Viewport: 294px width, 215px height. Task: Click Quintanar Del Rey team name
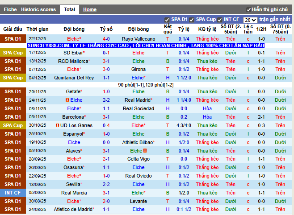tap(74, 78)
